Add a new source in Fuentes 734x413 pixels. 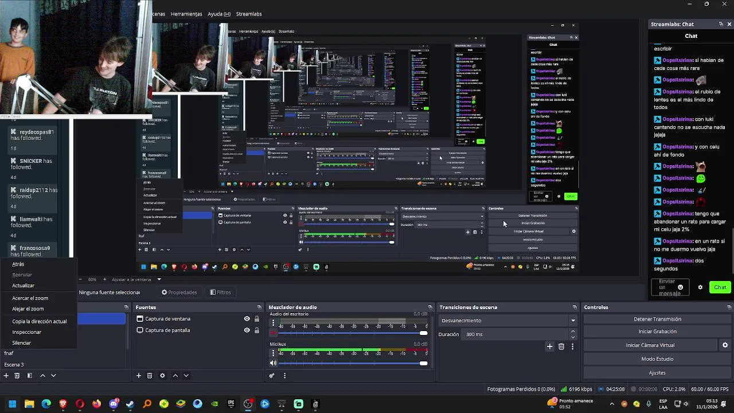[138, 376]
